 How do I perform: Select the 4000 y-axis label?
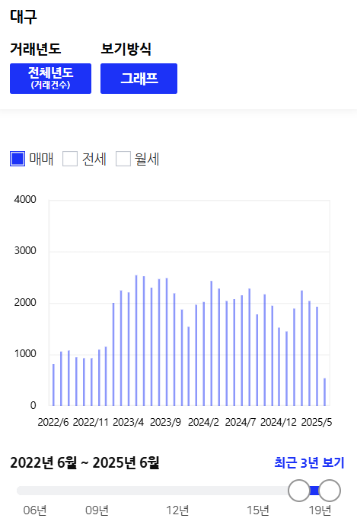coord(25,199)
